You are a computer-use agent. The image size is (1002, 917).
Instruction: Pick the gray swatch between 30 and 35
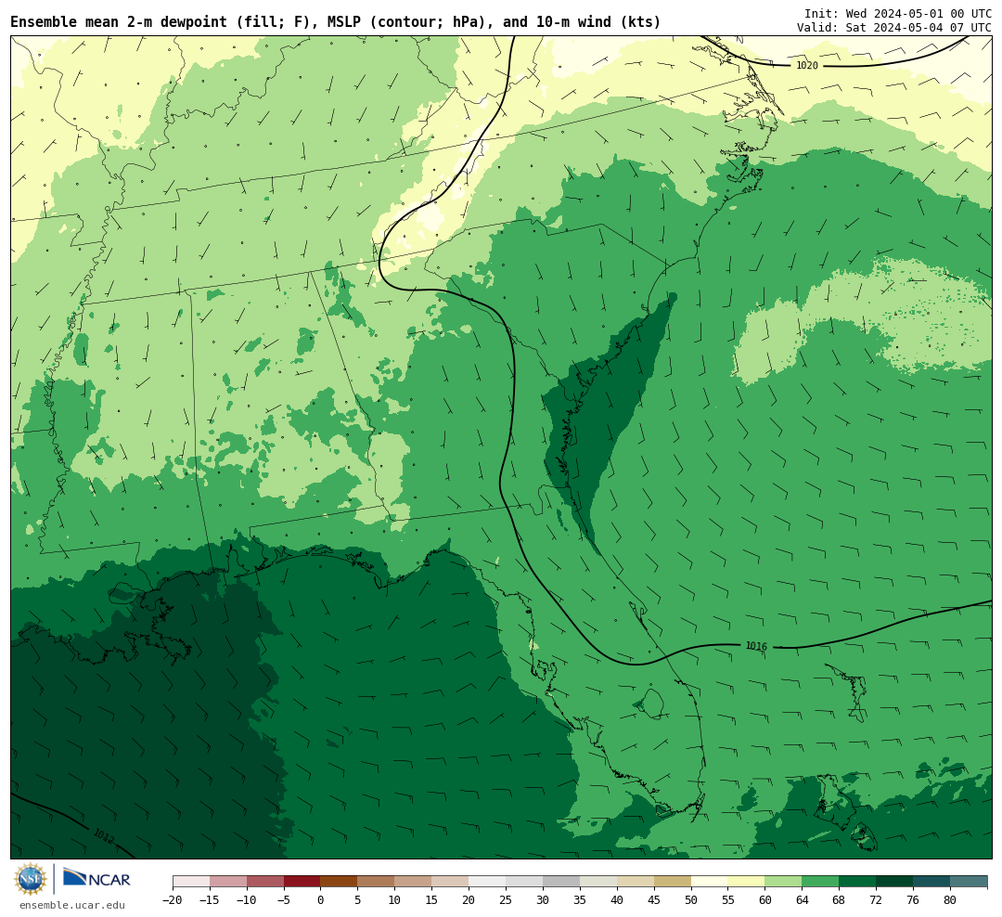(561, 881)
